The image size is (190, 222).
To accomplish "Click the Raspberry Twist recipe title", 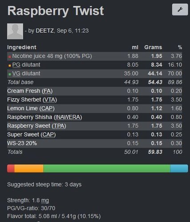I will point(56,11).
